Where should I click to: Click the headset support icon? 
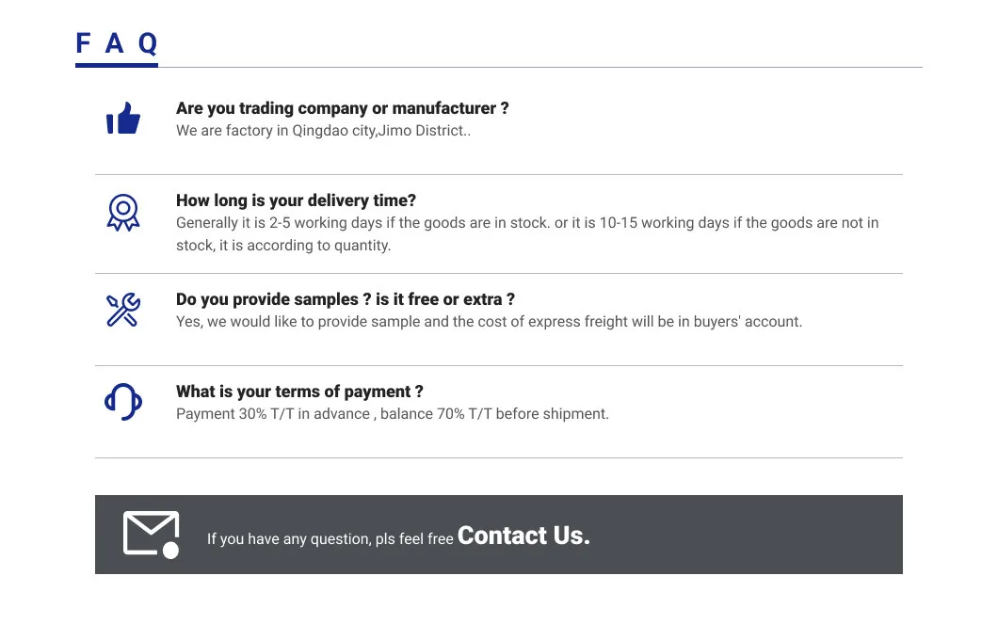[x=123, y=402]
